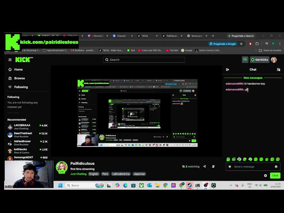Open a new browser tab with plus
Image resolution: width=284 pixels, height=213 pixels.
[x=213, y=36]
